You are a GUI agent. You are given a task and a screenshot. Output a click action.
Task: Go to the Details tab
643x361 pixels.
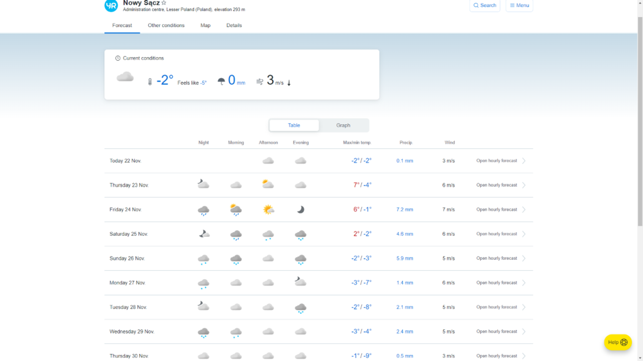pos(234,25)
